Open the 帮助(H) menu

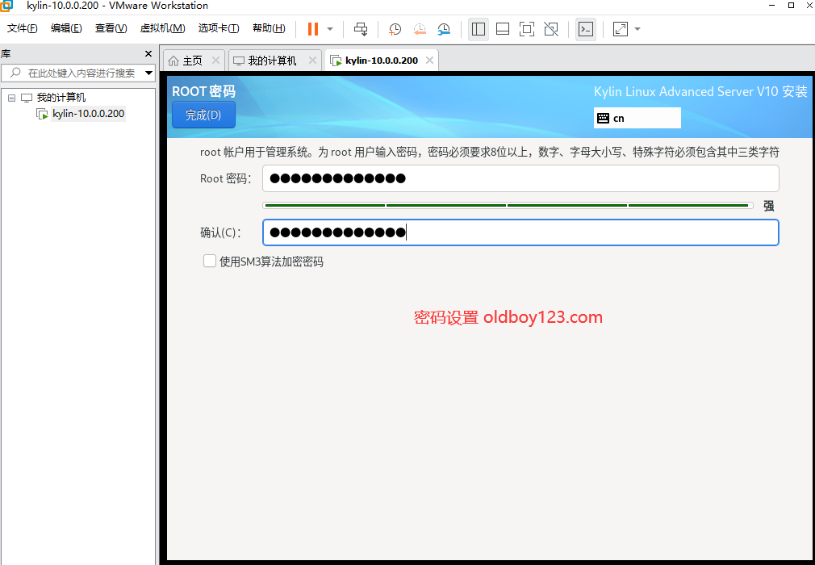pyautogui.click(x=269, y=28)
